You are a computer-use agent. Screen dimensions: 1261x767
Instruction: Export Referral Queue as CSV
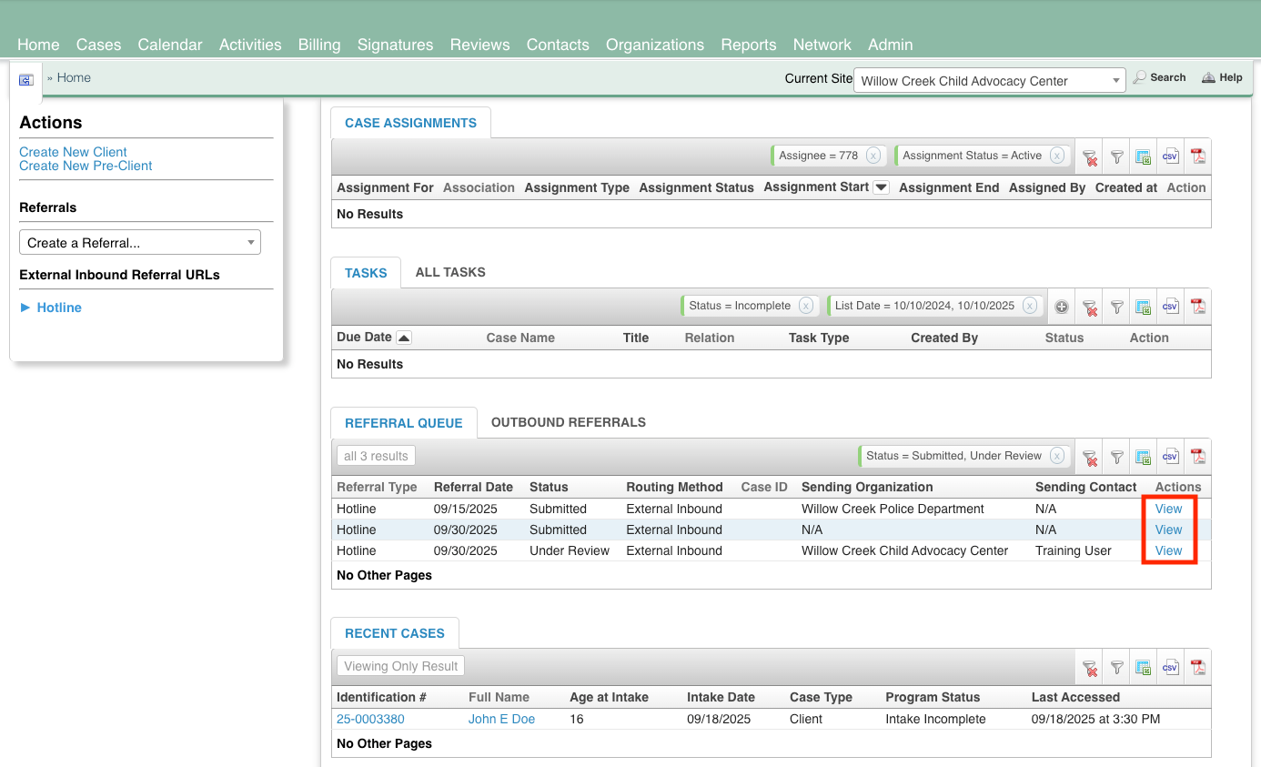[x=1171, y=457]
